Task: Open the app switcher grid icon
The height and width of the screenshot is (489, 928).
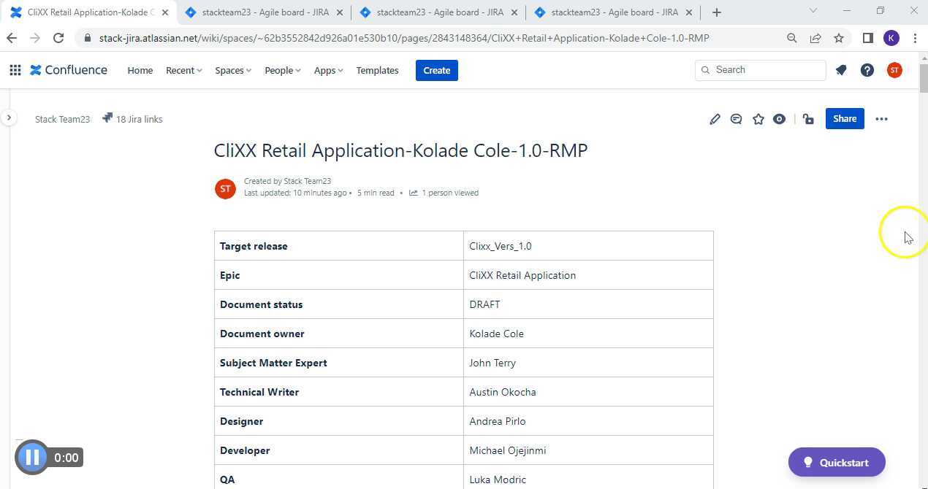Action: 15,69
